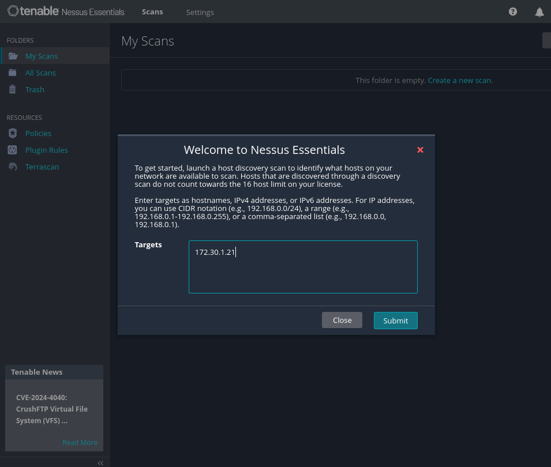Open the help menu
This screenshot has height=467, width=551.
coord(512,12)
